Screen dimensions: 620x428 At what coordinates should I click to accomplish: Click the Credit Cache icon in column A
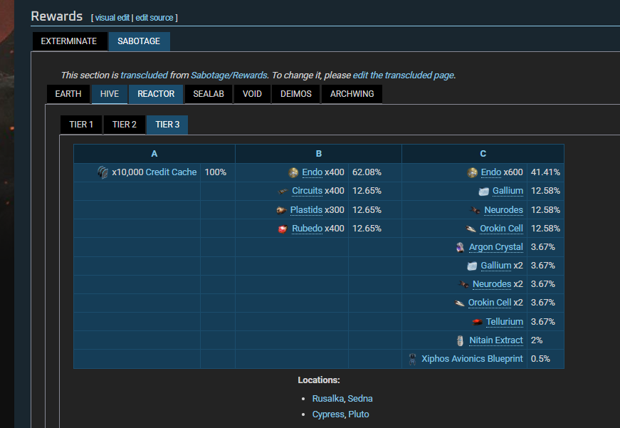103,172
